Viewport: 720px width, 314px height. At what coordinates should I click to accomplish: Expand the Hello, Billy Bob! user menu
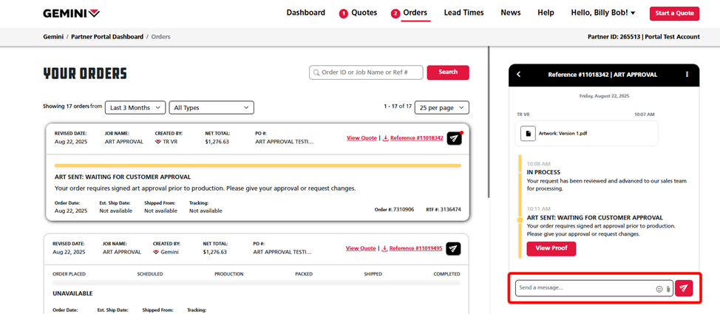click(602, 13)
